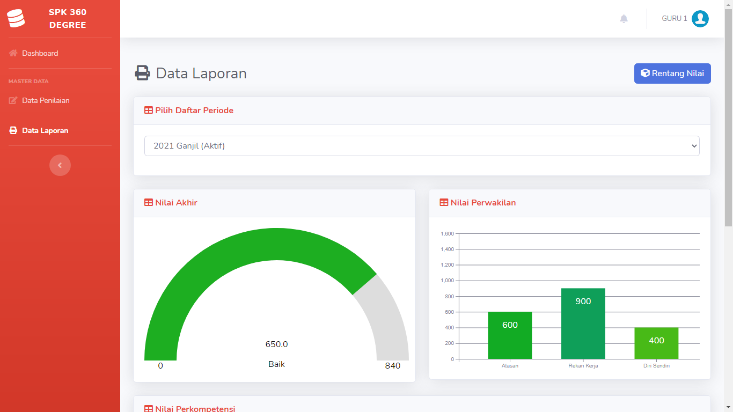Click the Diri Sendiri axis label
733x412 pixels.
tap(656, 366)
